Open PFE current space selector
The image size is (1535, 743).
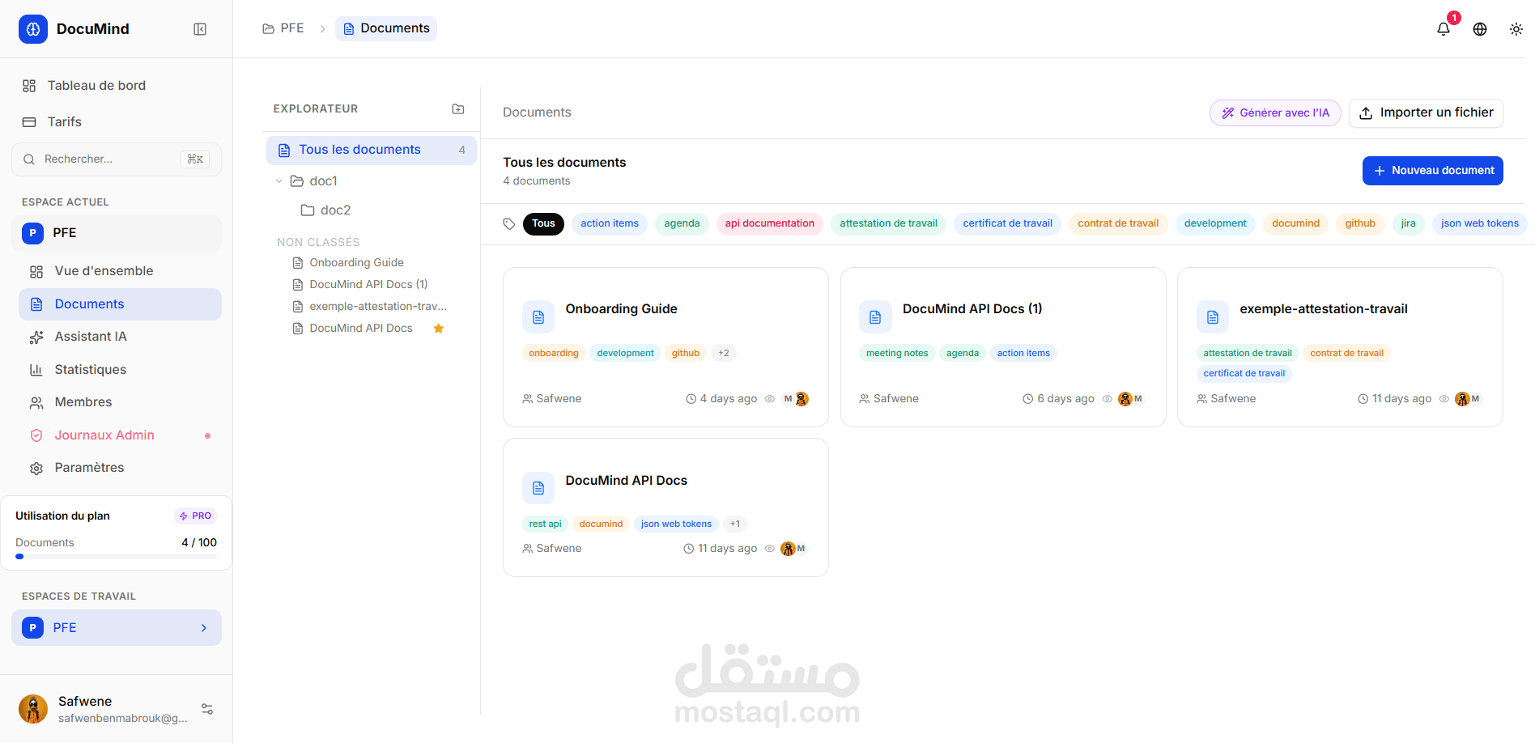click(117, 233)
